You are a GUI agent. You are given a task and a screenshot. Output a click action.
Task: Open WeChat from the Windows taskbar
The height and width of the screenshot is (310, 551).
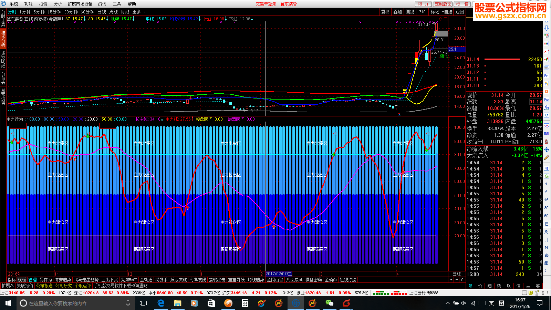(330, 303)
